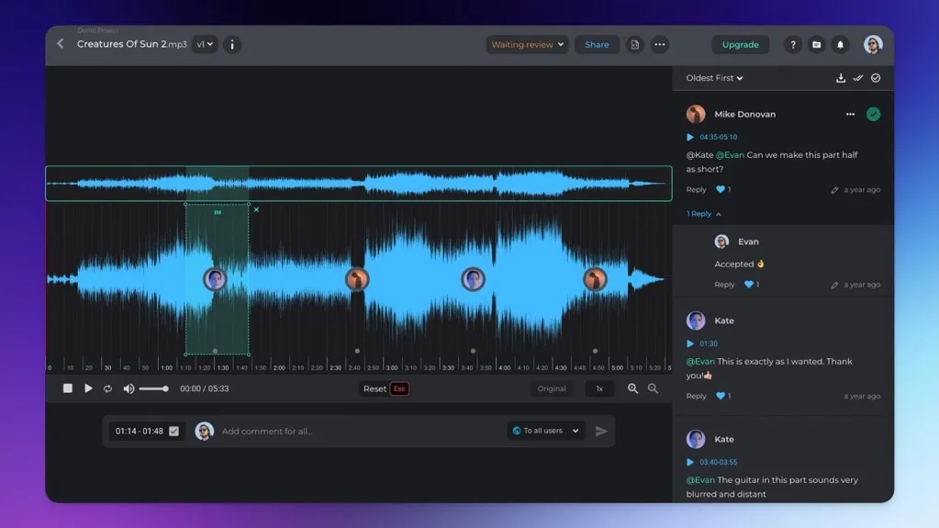Mark all comments read with double-check icon
The width and height of the screenshot is (939, 528).
[858, 78]
